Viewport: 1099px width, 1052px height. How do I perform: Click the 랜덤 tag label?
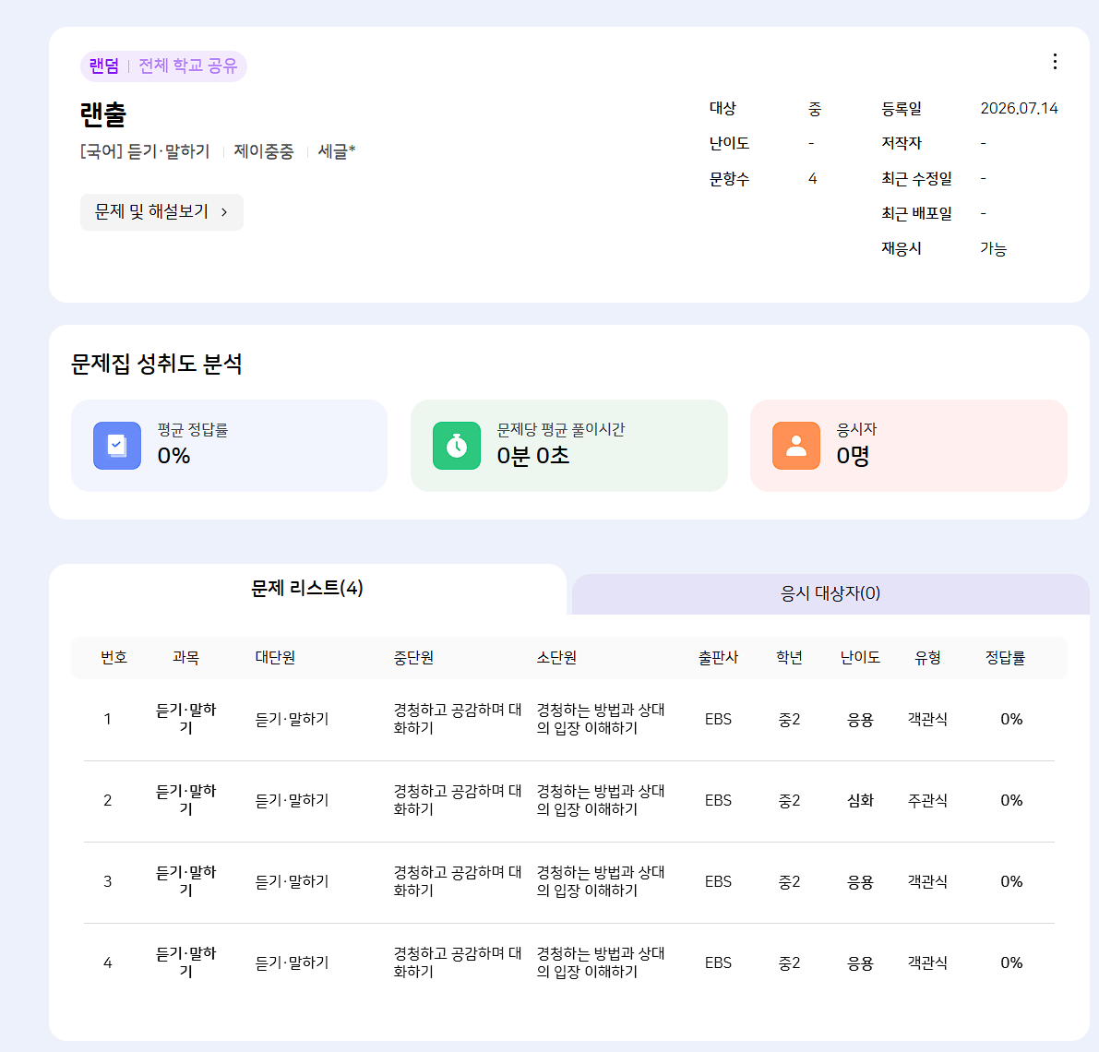[103, 66]
